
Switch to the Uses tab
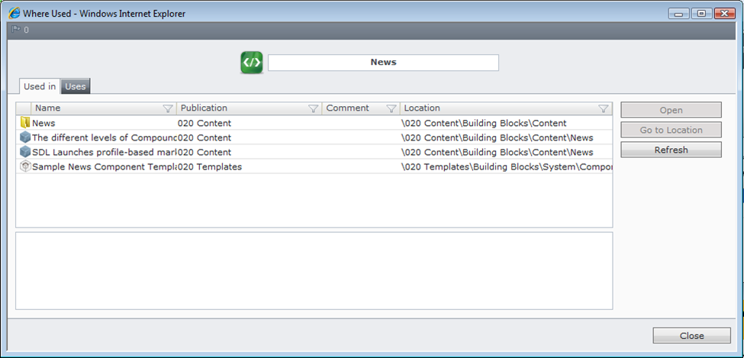(76, 86)
